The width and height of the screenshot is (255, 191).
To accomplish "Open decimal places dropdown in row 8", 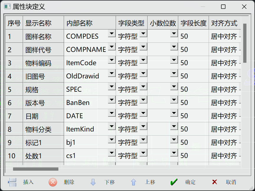I will click(x=174, y=126).
